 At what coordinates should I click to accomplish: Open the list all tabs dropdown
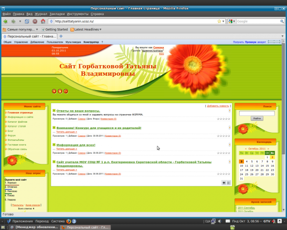tap(282, 36)
